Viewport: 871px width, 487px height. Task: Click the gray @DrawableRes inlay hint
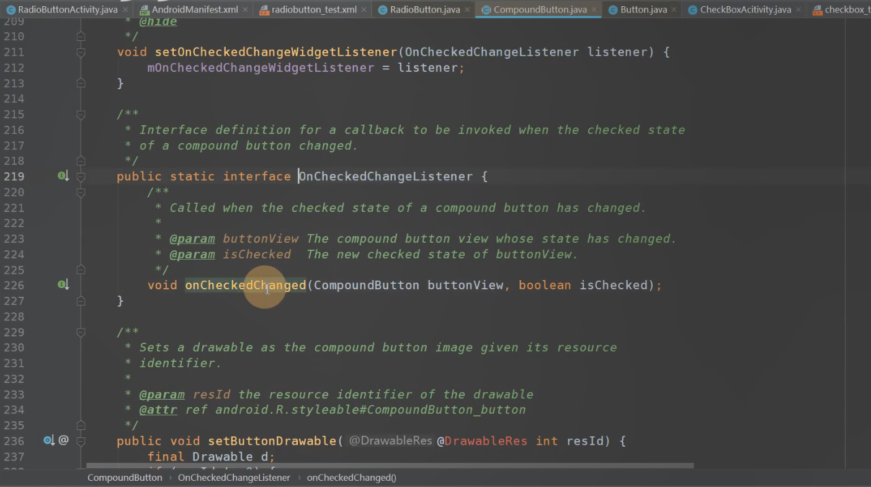tap(390, 441)
